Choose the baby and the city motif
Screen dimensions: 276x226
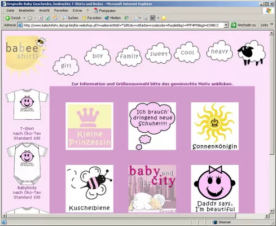click(x=152, y=189)
